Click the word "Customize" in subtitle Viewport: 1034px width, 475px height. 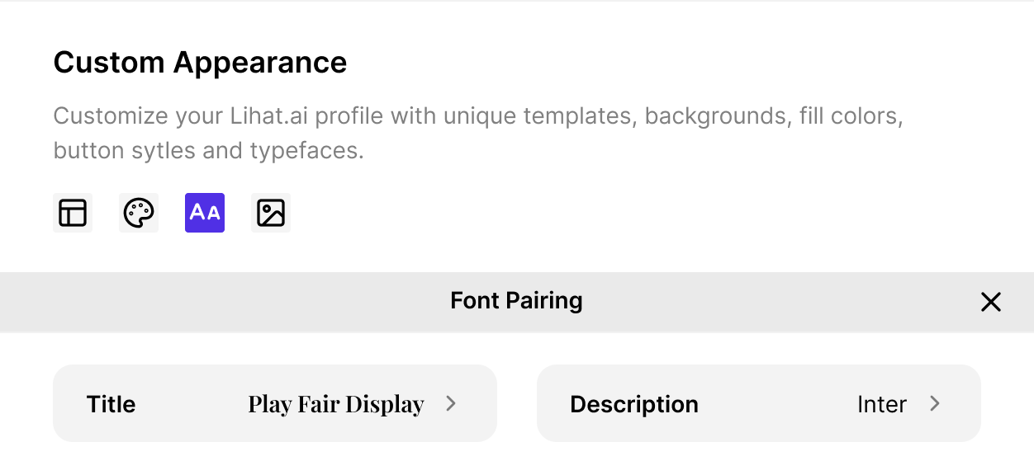coord(111,115)
